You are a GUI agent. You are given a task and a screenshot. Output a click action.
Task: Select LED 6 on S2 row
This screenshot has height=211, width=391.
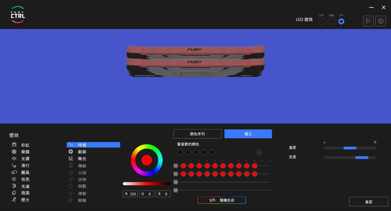[x=223, y=174]
